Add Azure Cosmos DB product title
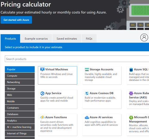Image resolution: width=149 pixels, height=139 pixels. [102, 93]
